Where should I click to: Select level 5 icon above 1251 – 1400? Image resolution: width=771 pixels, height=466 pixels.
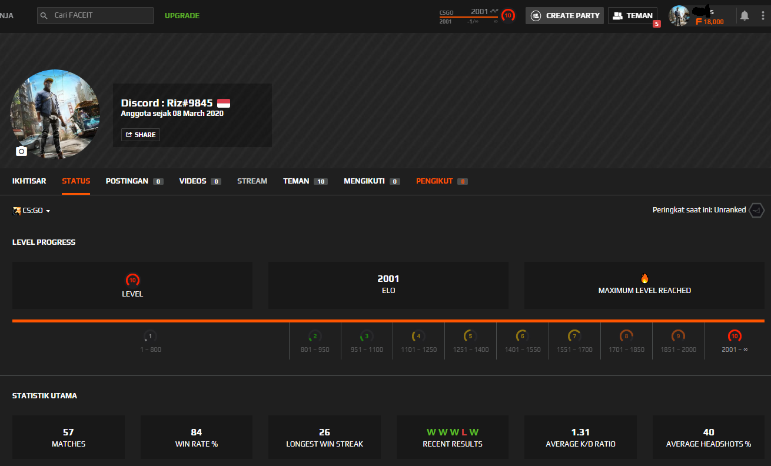[x=470, y=337]
